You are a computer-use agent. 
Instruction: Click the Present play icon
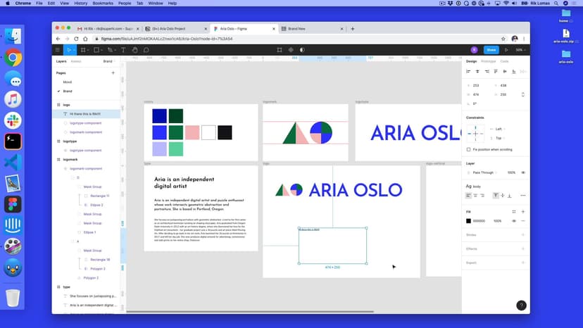pyautogui.click(x=506, y=50)
